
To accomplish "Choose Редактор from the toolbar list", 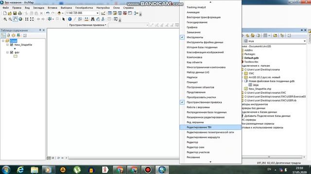I will (210, 142).
